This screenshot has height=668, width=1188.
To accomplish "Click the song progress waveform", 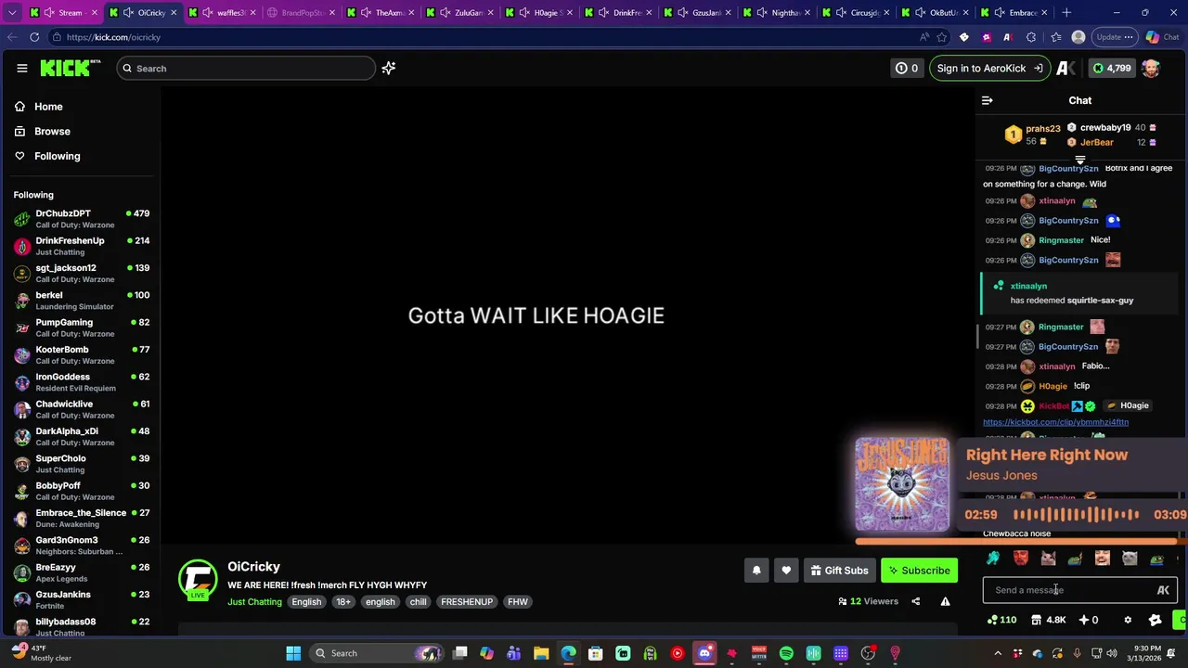I will click(x=1076, y=514).
